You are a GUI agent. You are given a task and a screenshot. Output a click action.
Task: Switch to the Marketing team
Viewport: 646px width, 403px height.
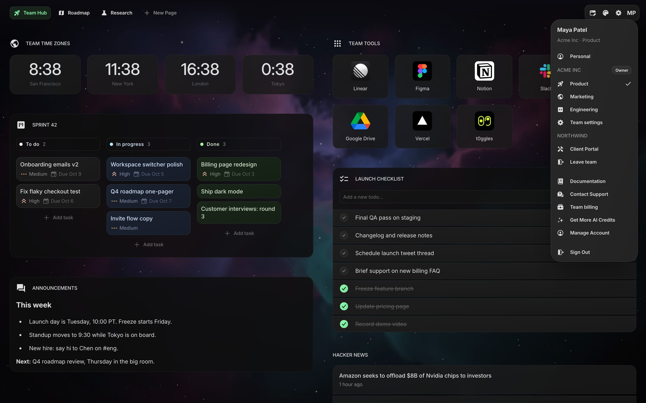[x=594, y=97]
